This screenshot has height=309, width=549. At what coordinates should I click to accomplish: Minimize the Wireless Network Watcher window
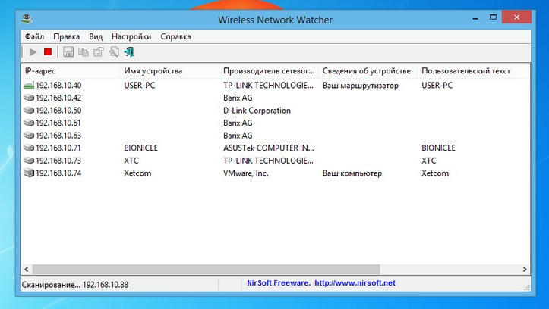point(475,18)
